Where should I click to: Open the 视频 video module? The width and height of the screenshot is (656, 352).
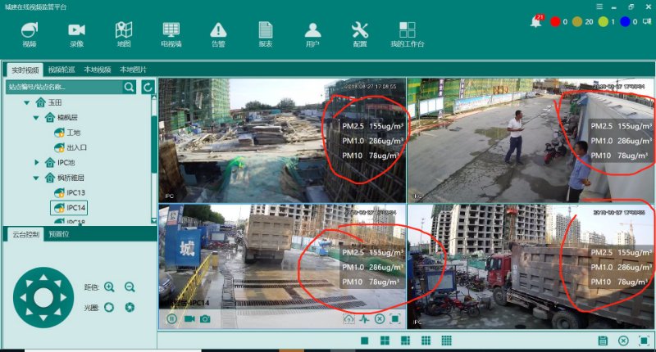tap(30, 34)
